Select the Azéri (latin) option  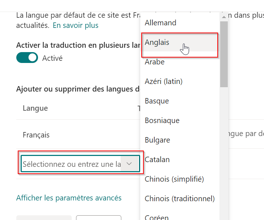pos(164,81)
